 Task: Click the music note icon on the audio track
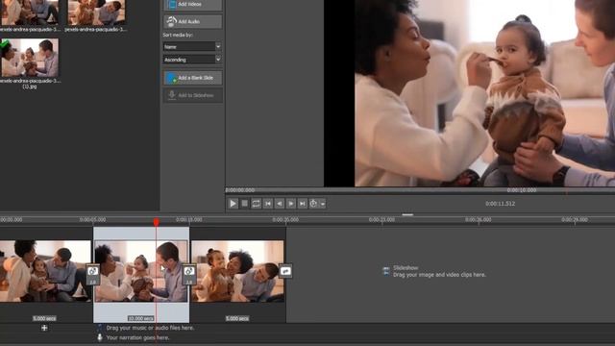[100, 328]
